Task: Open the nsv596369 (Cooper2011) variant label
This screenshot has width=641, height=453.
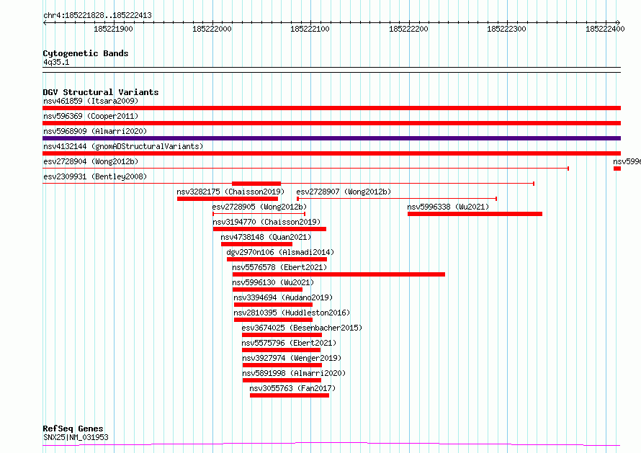Action: tap(90, 116)
